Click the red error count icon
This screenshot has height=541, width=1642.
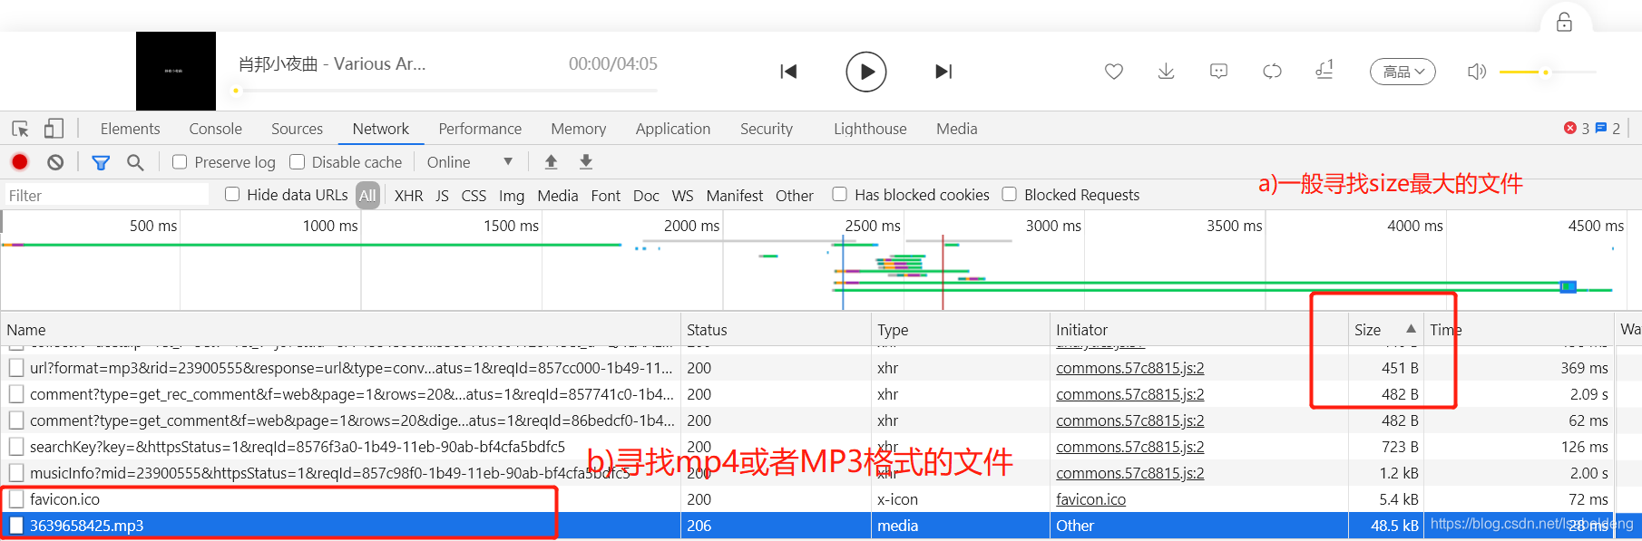click(x=1570, y=128)
